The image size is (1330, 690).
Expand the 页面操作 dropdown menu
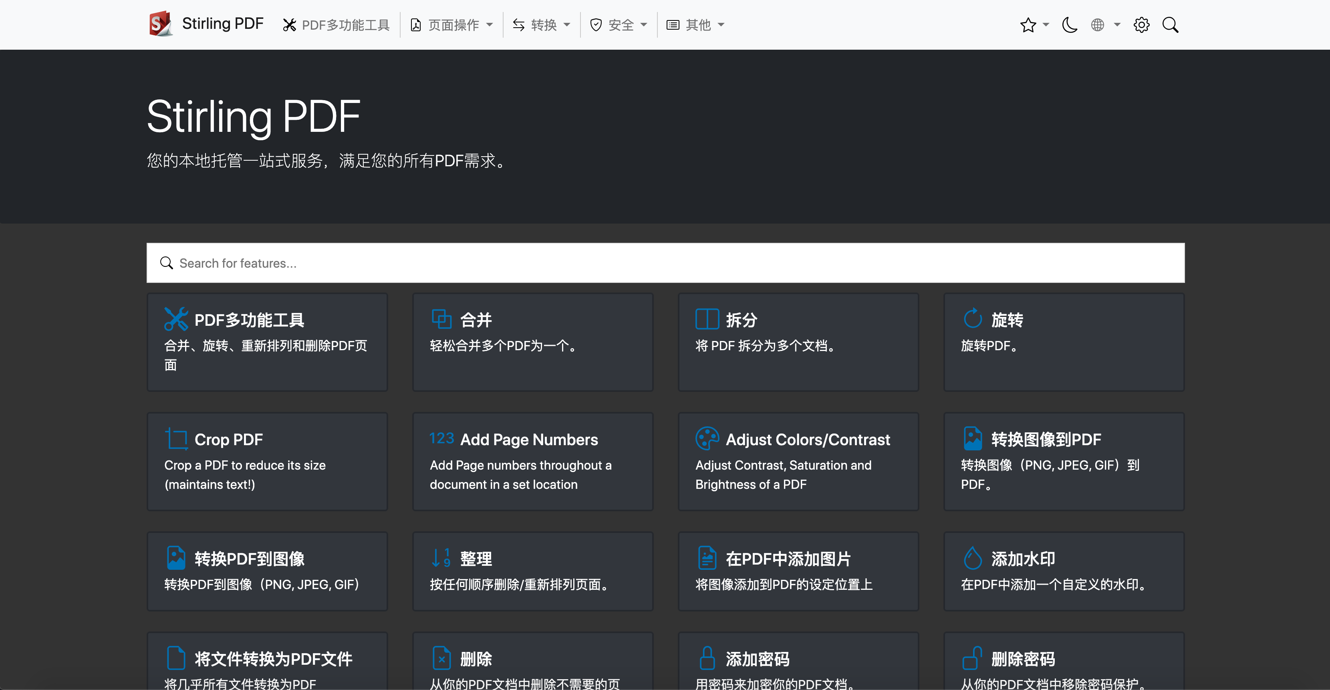point(452,25)
